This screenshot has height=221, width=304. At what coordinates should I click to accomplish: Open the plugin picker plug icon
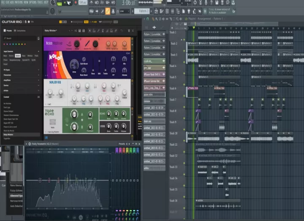(189, 11)
